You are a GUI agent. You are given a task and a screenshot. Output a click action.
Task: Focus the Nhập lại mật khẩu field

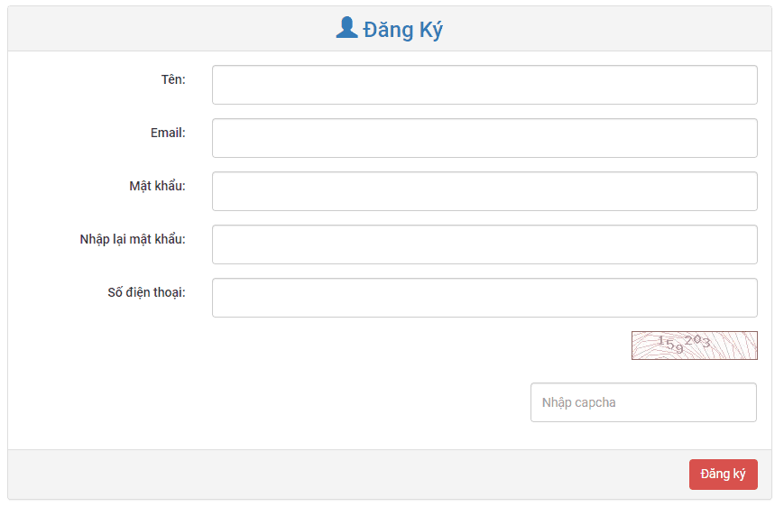[484, 244]
